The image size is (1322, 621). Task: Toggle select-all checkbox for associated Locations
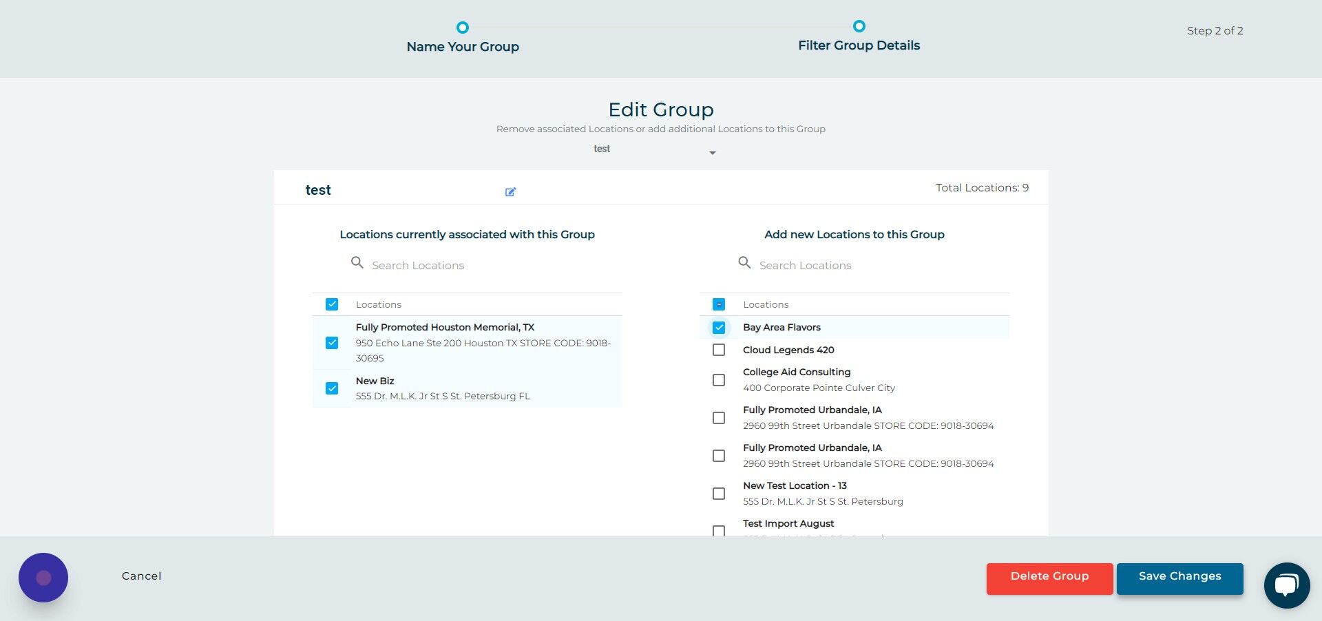[332, 304]
